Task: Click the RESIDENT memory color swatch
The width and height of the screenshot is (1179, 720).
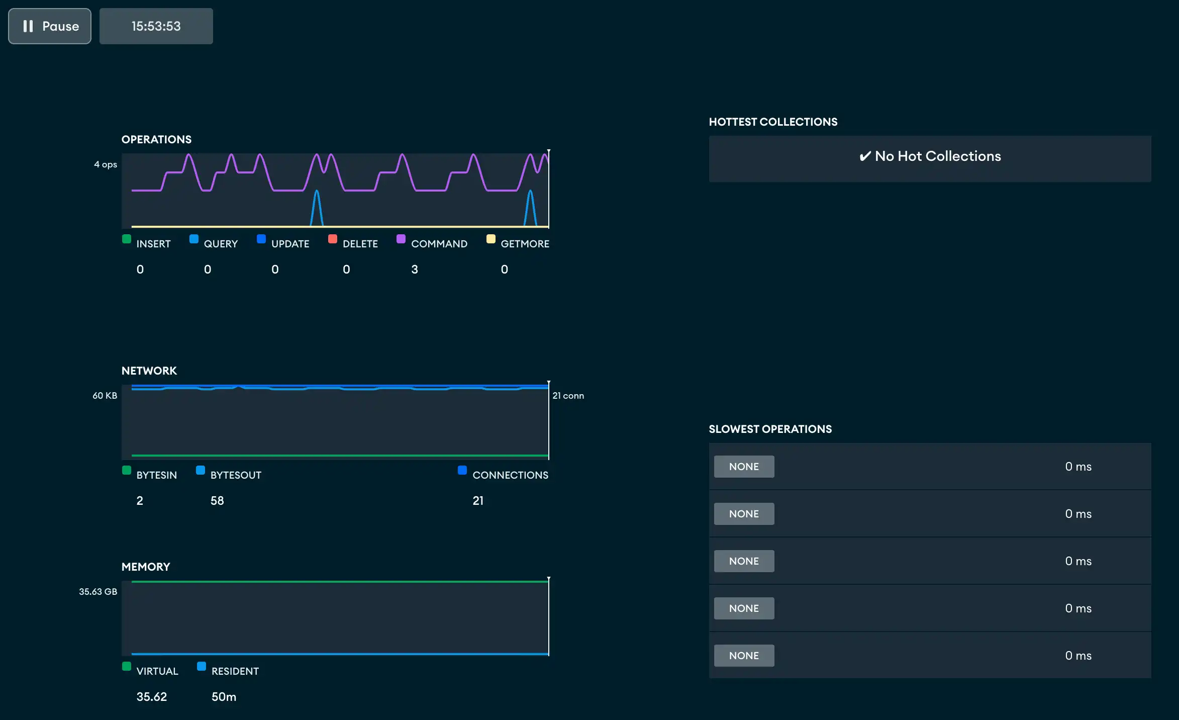Action: [202, 666]
